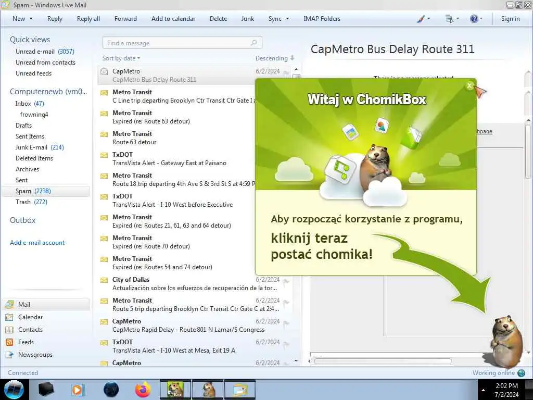Click Add to calendar in the toolbar
This screenshot has height=400, width=533.
coord(173,19)
